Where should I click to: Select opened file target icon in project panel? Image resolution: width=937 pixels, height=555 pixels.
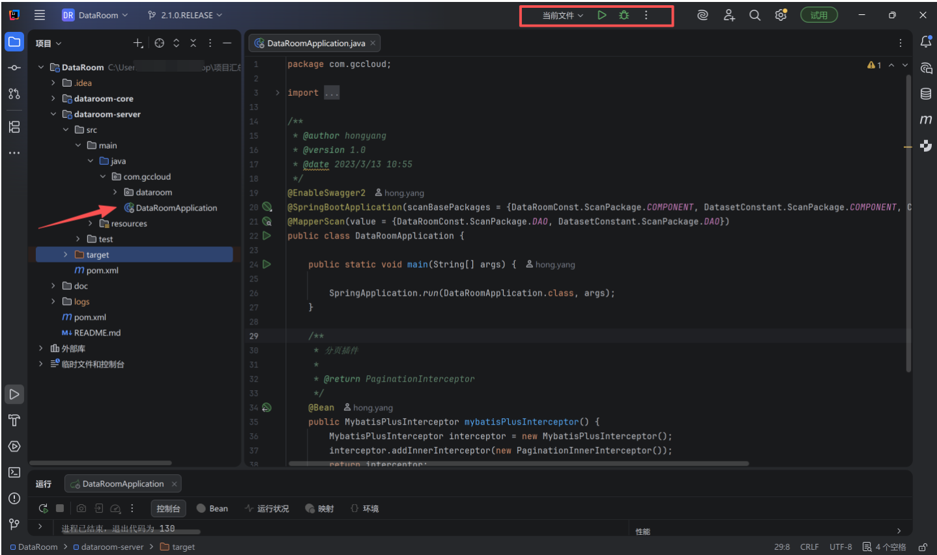click(160, 43)
